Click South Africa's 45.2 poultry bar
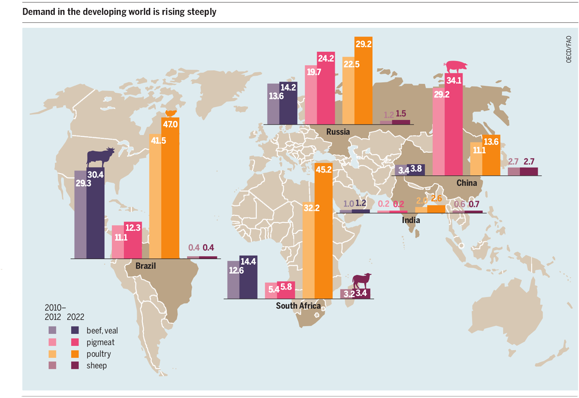The image size is (579, 398). [x=324, y=234]
